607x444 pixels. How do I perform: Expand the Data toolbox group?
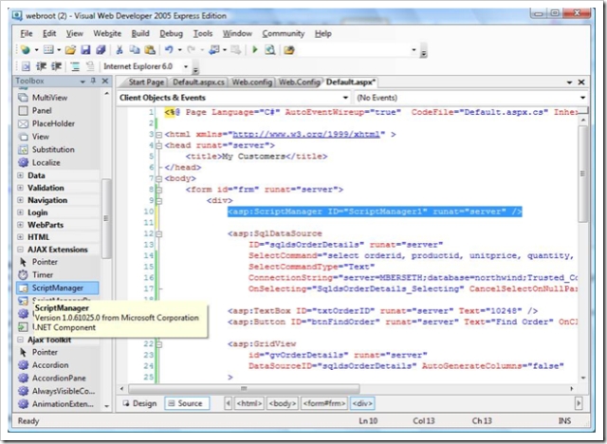(x=20, y=176)
